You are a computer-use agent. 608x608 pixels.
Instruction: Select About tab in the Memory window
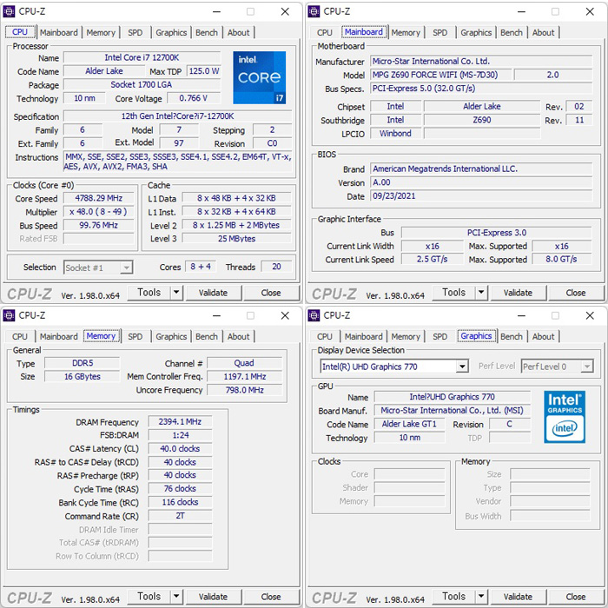click(239, 337)
